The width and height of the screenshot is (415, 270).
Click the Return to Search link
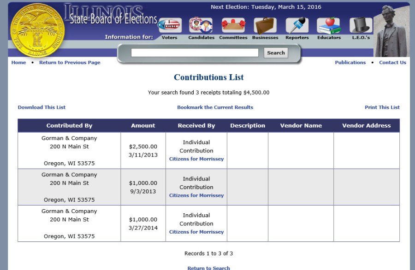(208, 268)
